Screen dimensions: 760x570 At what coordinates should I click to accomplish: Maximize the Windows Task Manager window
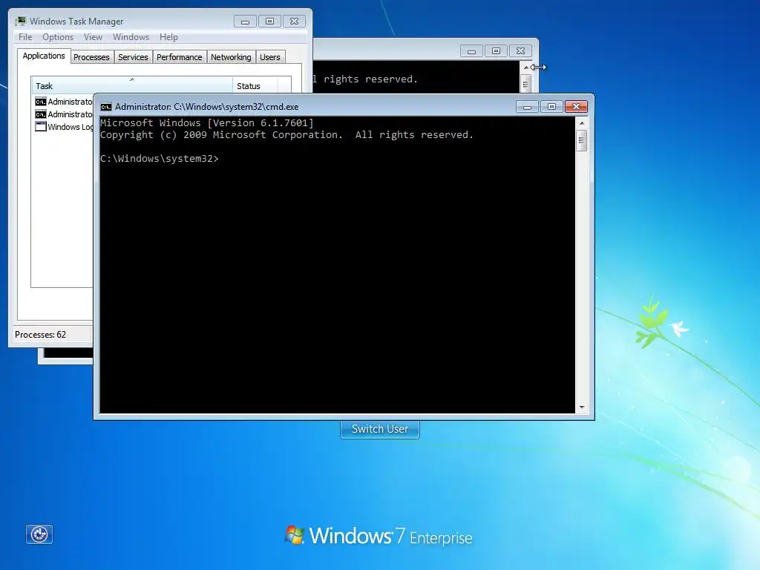tap(269, 22)
